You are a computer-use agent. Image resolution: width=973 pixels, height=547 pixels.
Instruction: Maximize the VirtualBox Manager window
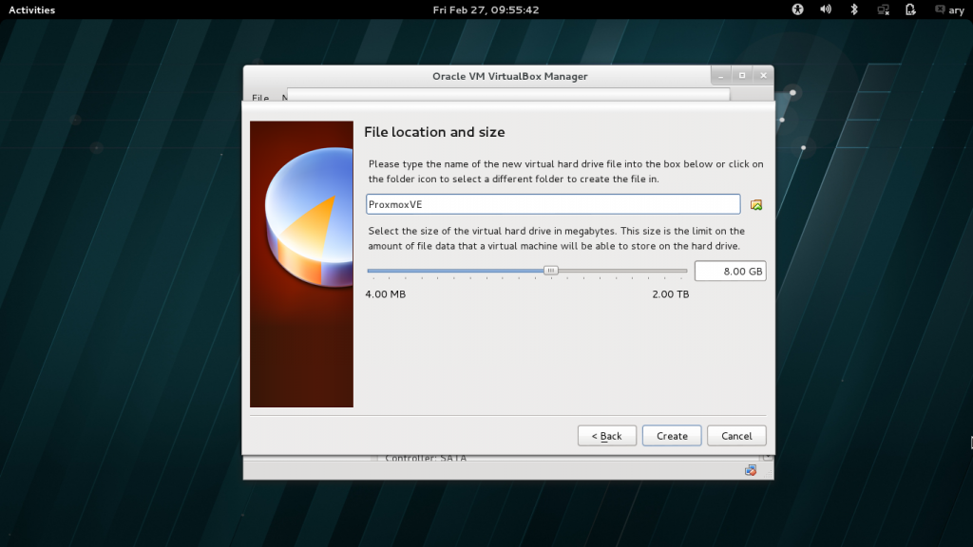[x=742, y=75]
